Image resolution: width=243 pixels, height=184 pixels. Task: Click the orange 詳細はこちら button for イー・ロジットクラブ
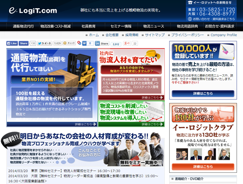tap(203, 167)
